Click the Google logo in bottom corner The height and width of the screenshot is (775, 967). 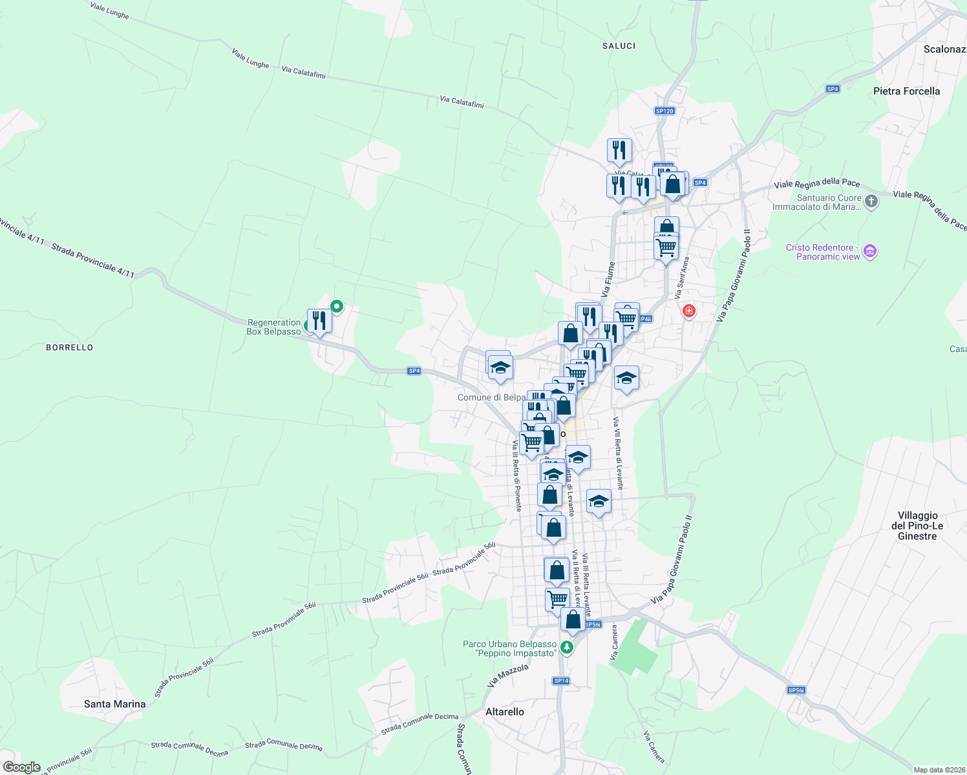(23, 766)
